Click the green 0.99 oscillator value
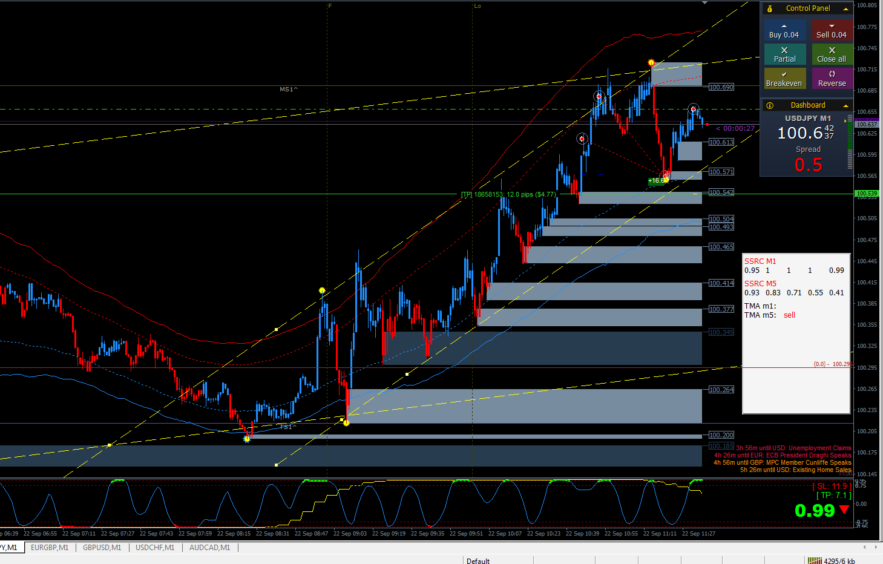Screen dimensions: 883x564 tap(815, 511)
